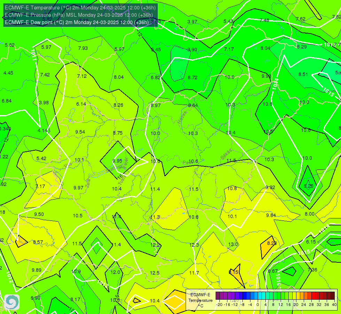The width and height of the screenshot is (341, 314).
Task: Click the dew point value 6.29
Action: [x=302, y=47]
